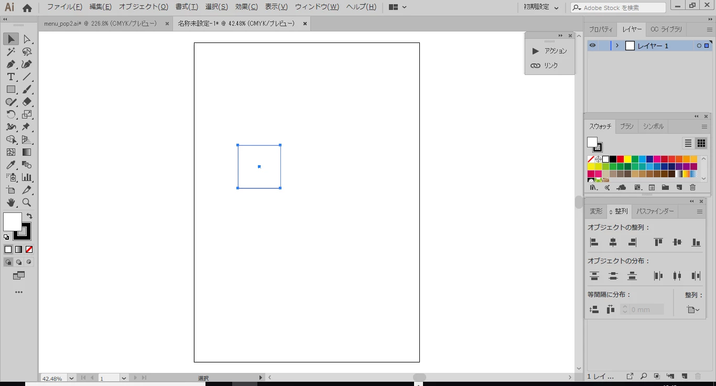Select the Zoom magnifier tool

[27, 202]
